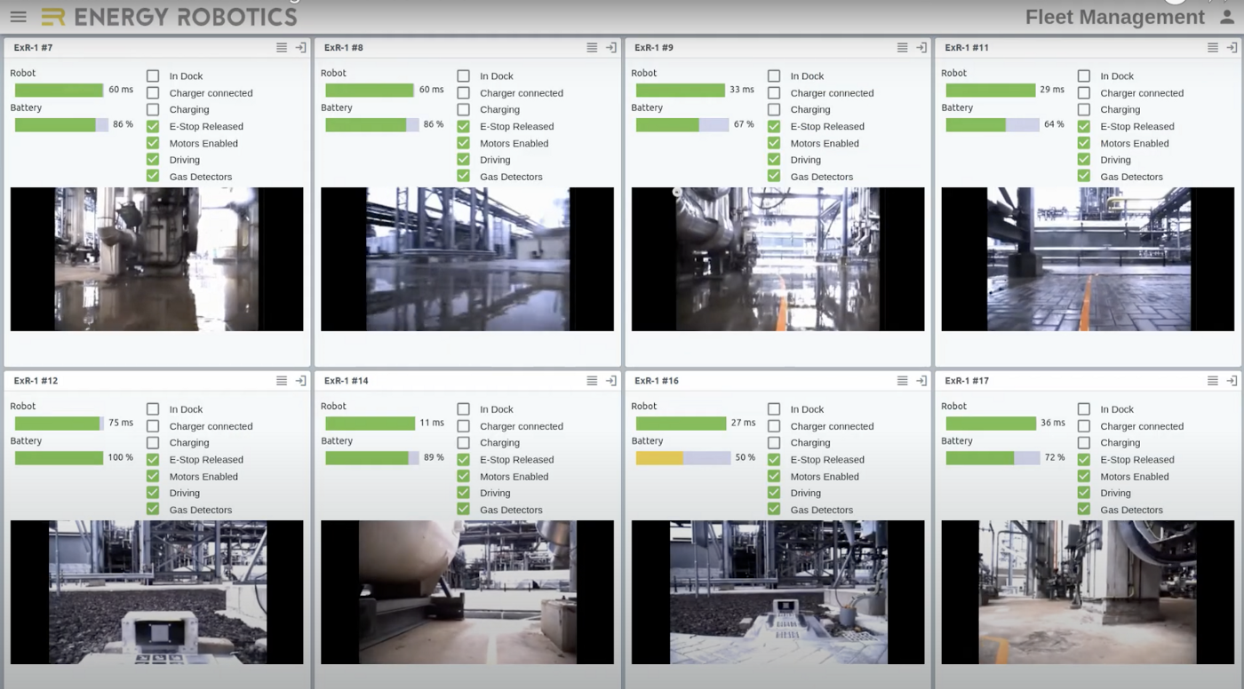
Task: Open the ExR-1 #14 camera feed
Action: point(467,592)
